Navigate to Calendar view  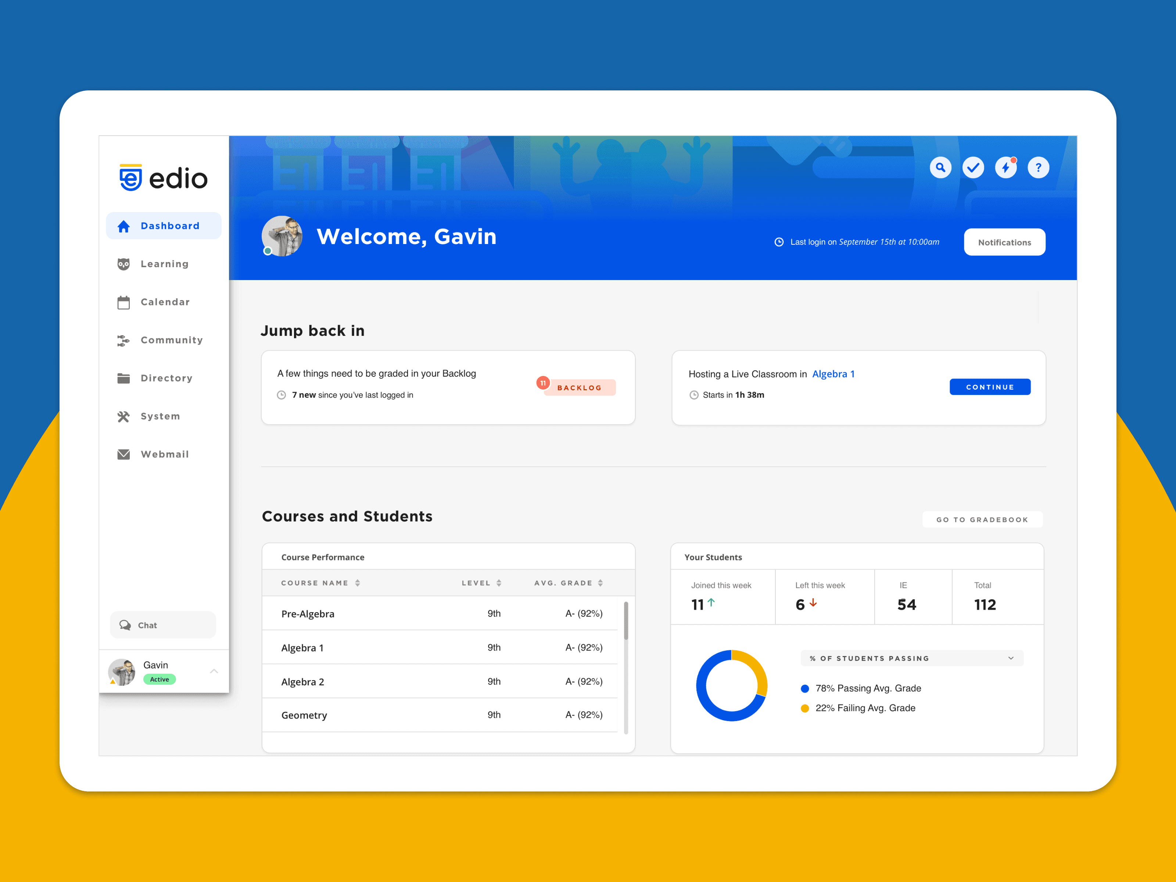pos(164,301)
